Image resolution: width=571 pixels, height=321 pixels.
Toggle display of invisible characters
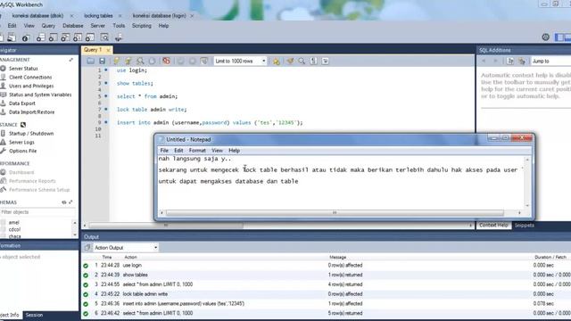point(313,61)
